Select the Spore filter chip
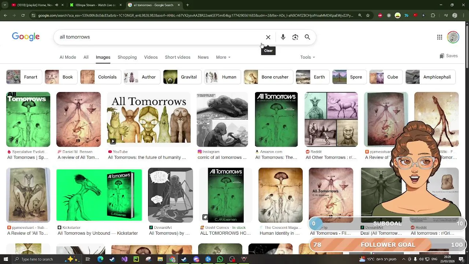Screen dimensions: 469x264 (x=349, y=77)
